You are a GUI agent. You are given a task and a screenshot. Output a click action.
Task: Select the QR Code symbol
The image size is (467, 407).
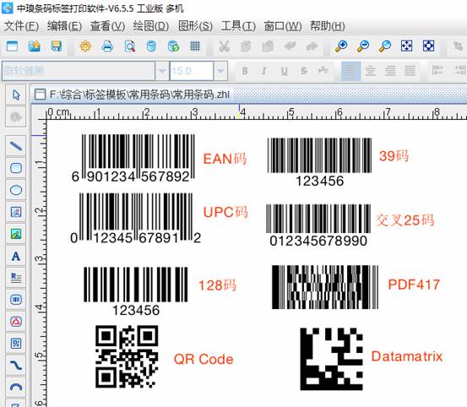(x=127, y=356)
